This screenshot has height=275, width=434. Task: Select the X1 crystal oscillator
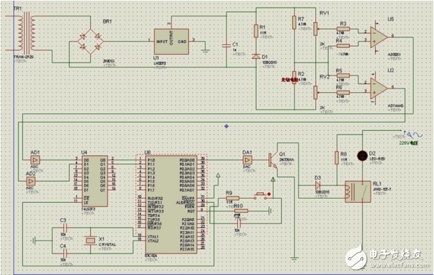coord(90,240)
